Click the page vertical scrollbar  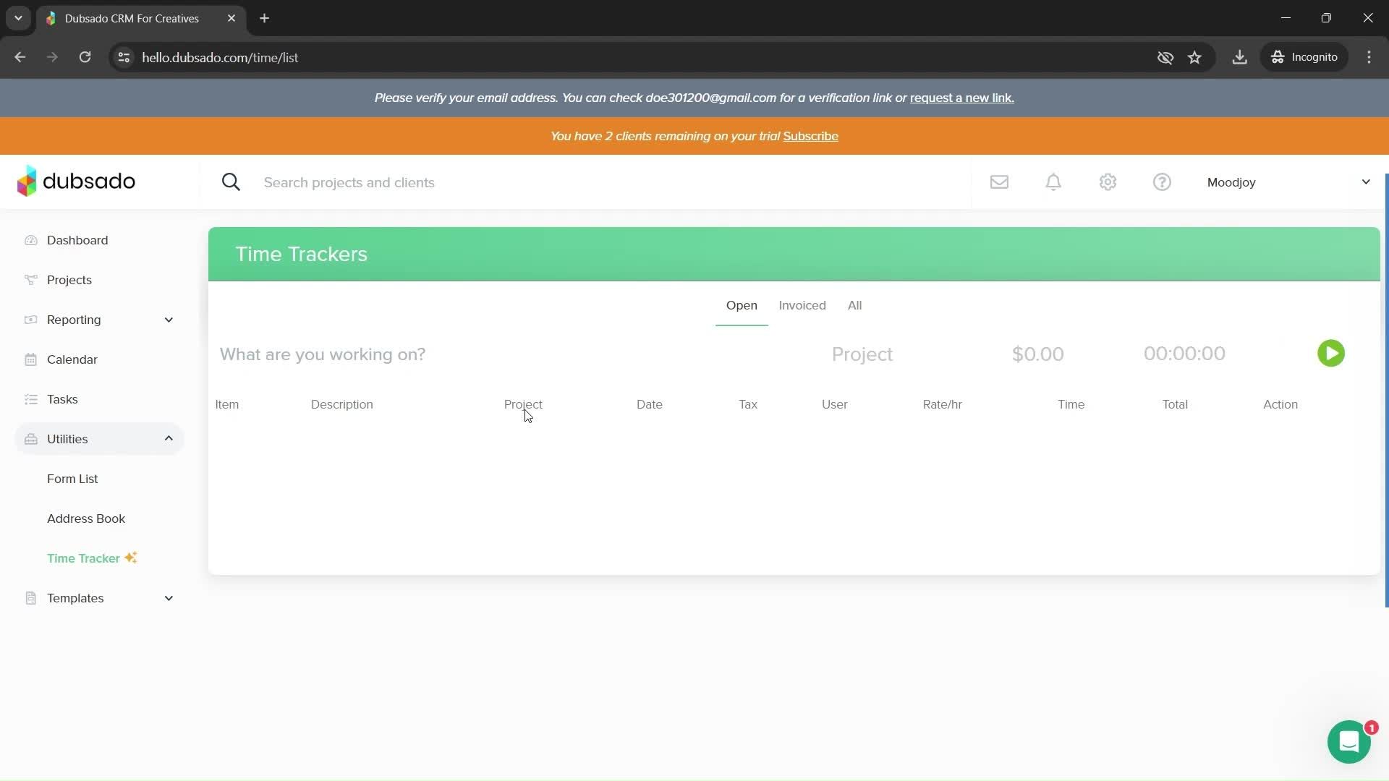click(x=1386, y=390)
